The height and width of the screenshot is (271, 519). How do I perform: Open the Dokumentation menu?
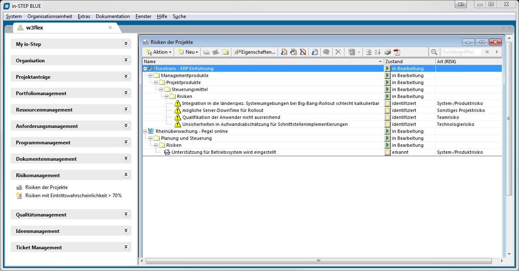click(x=113, y=16)
